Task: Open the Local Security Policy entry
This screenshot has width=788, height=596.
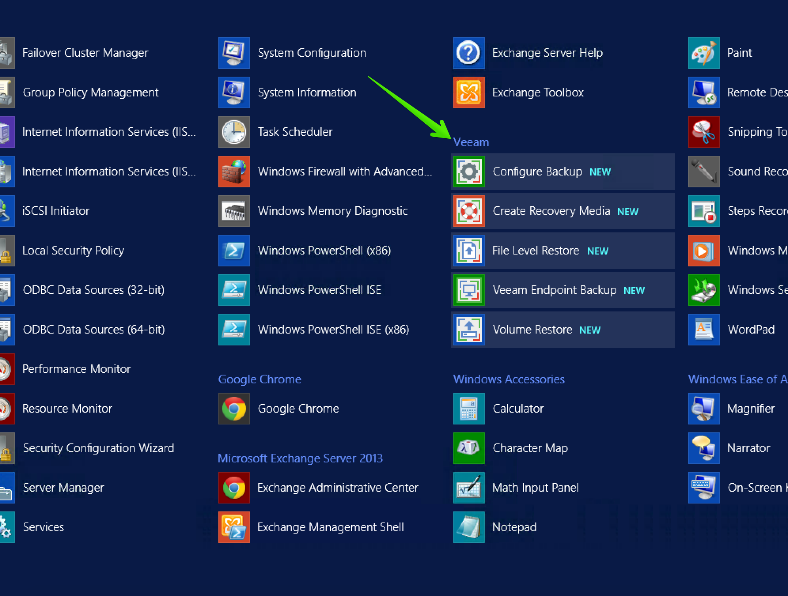Action: tap(73, 251)
